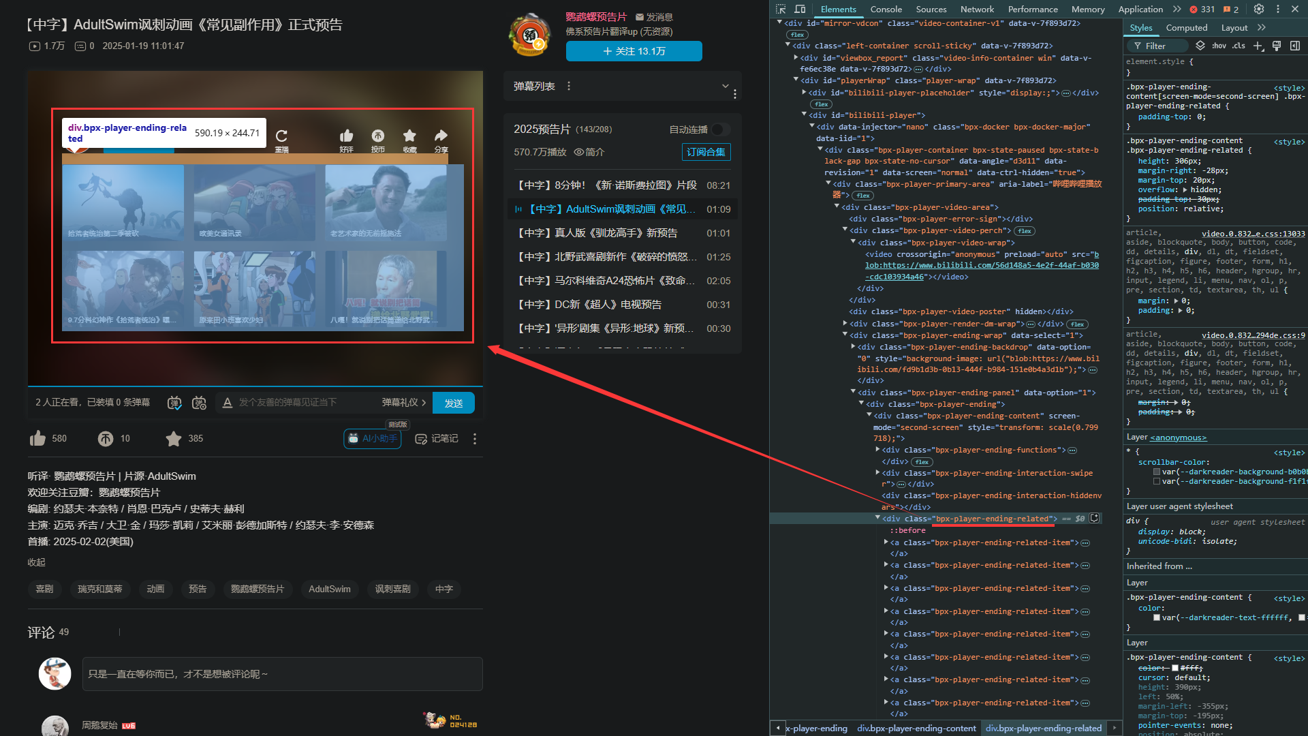Play 北野武喜剧新作 playlist item
Screen dimensions: 1308x736
[623, 257]
